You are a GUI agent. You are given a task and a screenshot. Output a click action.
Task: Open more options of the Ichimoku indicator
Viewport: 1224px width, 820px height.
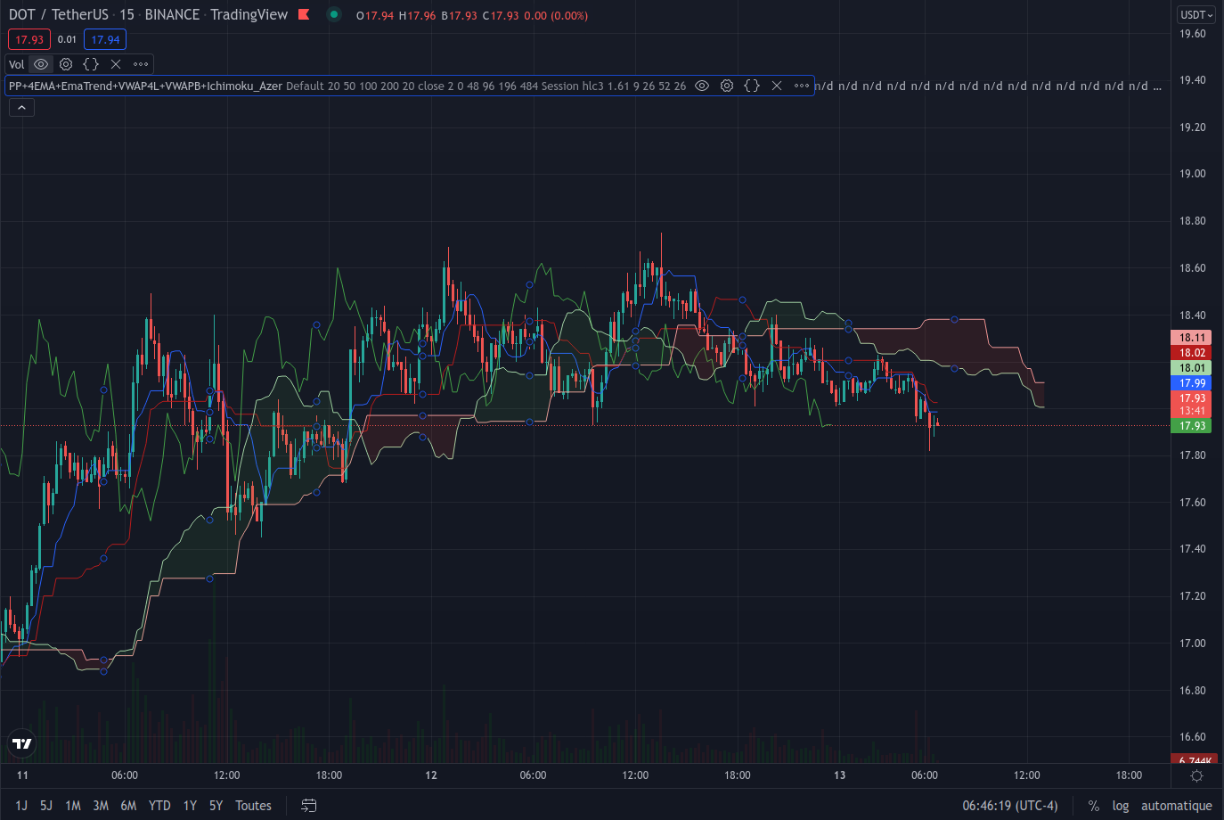(801, 86)
